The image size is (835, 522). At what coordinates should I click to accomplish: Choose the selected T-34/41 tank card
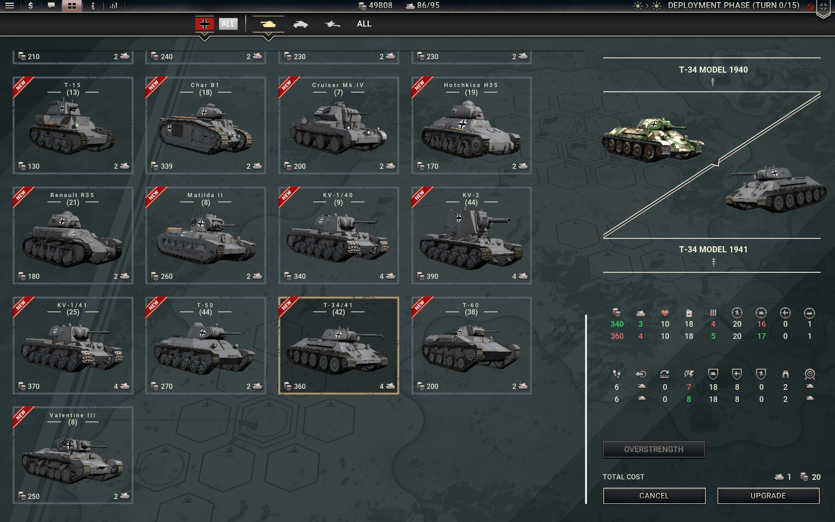(x=338, y=345)
